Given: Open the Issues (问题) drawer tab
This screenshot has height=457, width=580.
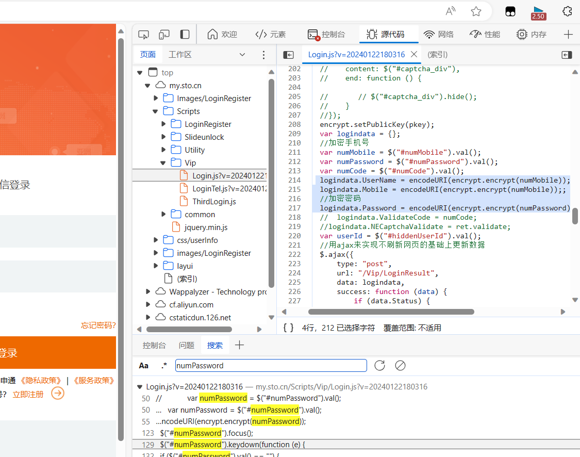Looking at the screenshot, I should (x=187, y=345).
